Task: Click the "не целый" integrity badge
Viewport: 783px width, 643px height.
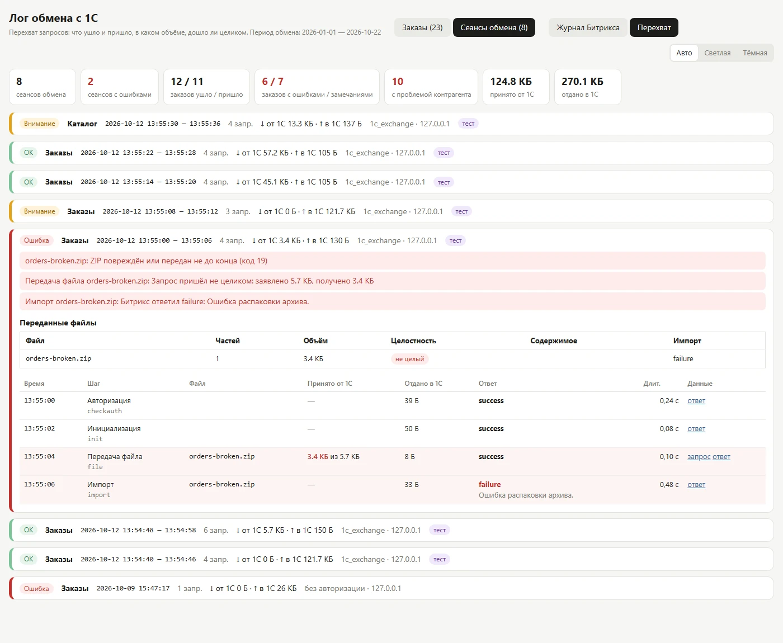Action: click(409, 359)
